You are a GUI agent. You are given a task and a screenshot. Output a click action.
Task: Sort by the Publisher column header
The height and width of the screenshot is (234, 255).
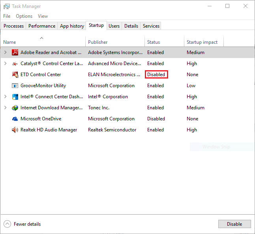click(115, 41)
